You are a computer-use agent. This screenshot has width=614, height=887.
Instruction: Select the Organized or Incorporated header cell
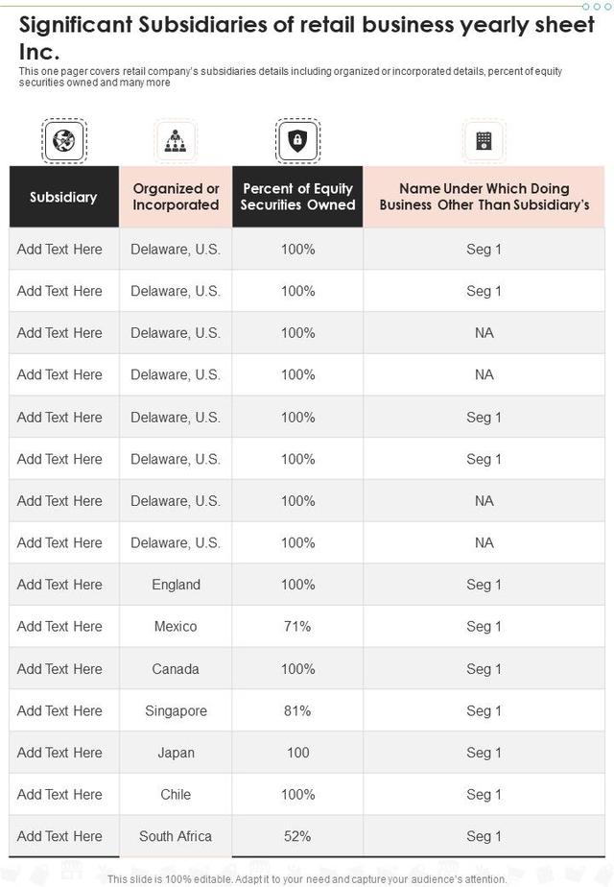point(176,197)
